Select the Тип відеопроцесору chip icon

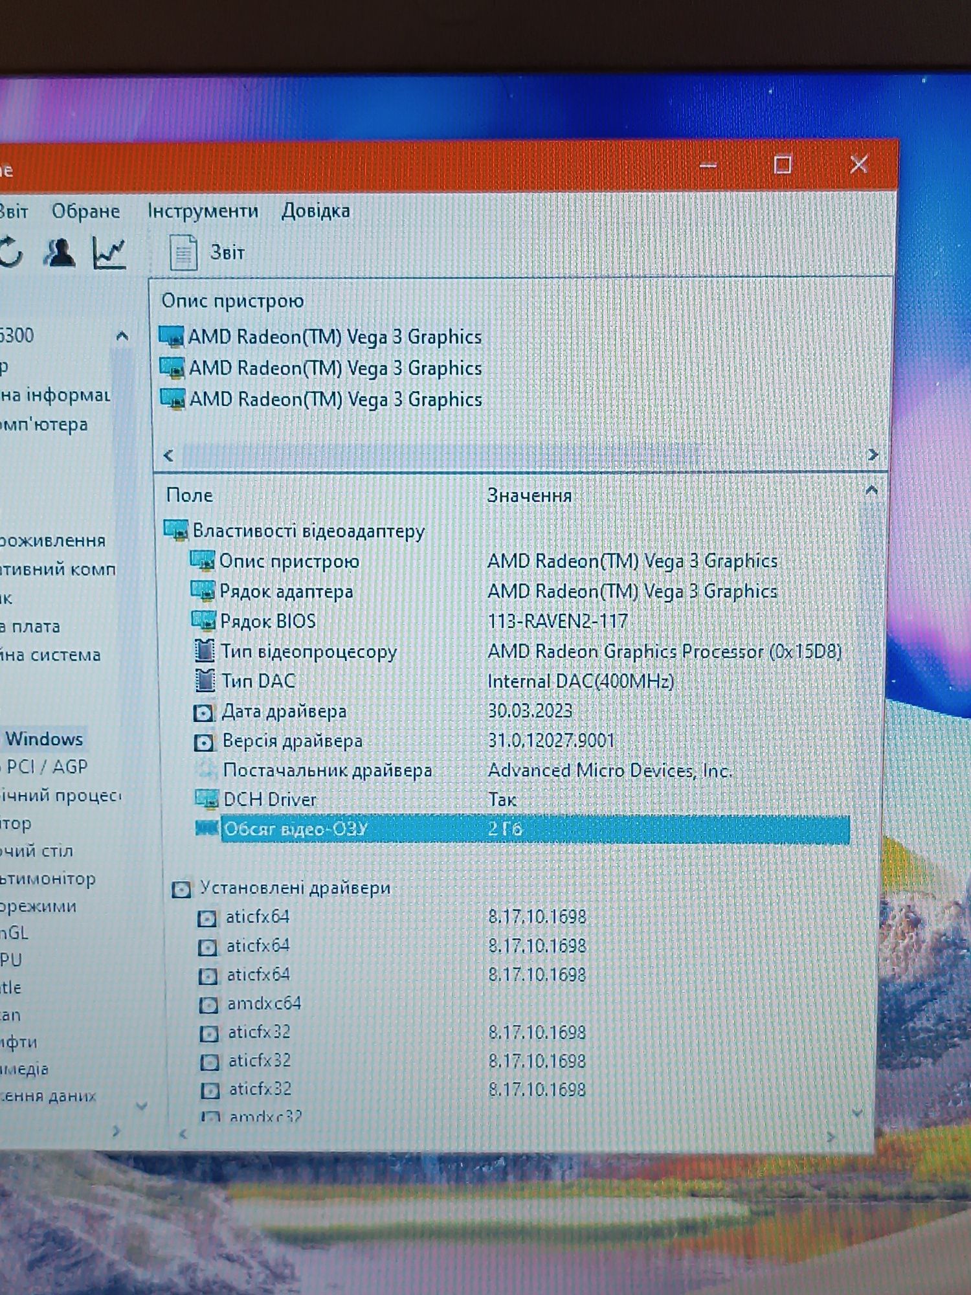[205, 650]
